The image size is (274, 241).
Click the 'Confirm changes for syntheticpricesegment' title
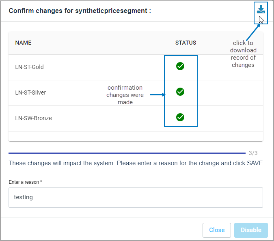80,11
